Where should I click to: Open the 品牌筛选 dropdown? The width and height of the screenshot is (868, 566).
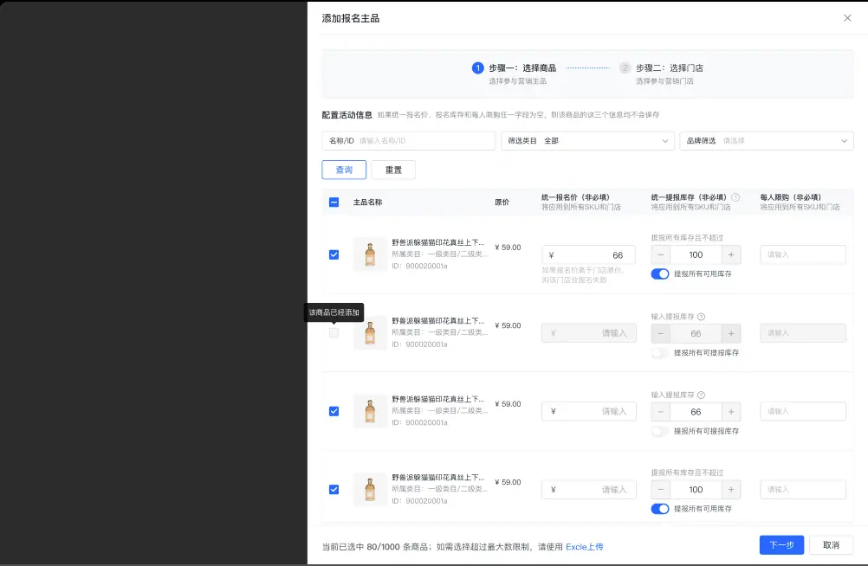pyautogui.click(x=767, y=140)
